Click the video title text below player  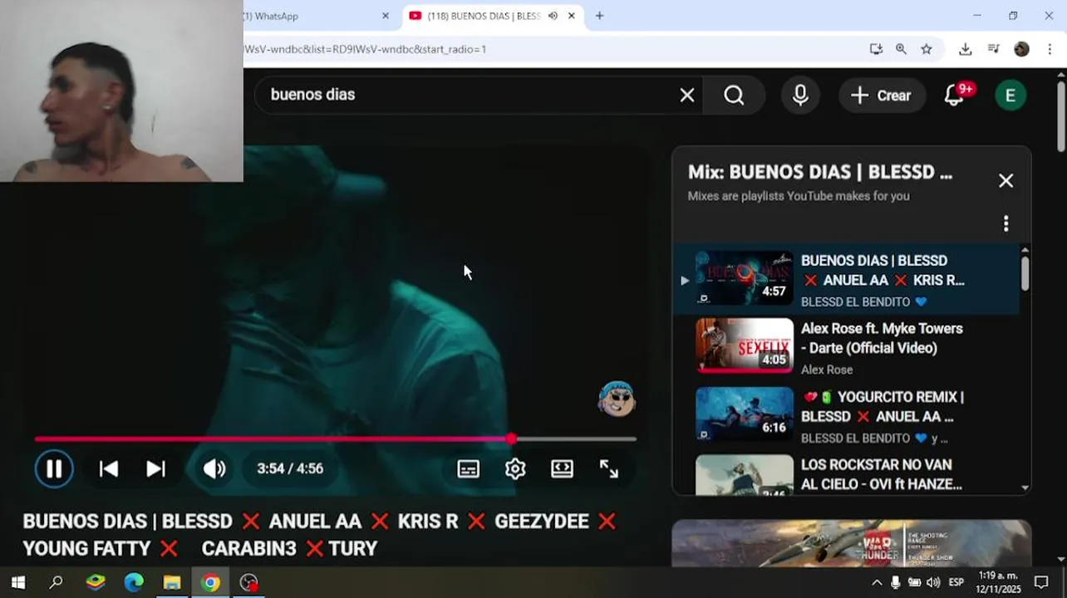coord(320,535)
